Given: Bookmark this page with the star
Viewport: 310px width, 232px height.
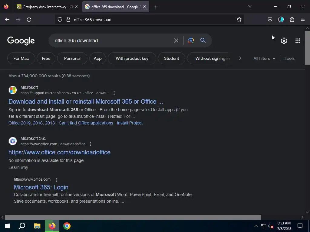Looking at the screenshot, I should (239, 19).
